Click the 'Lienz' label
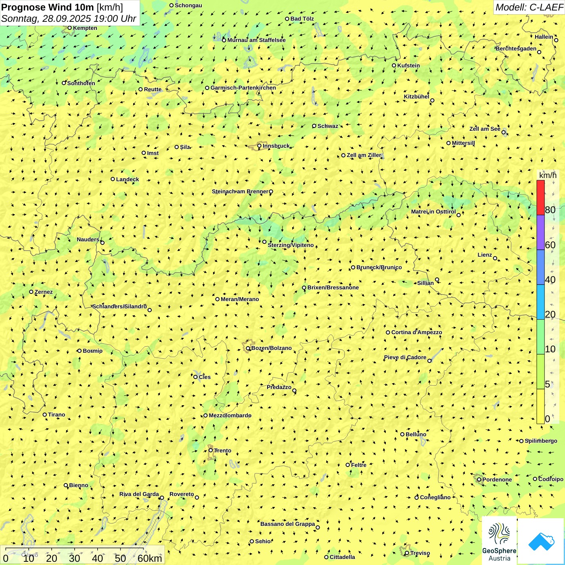This screenshot has width=565, height=565. point(485,255)
